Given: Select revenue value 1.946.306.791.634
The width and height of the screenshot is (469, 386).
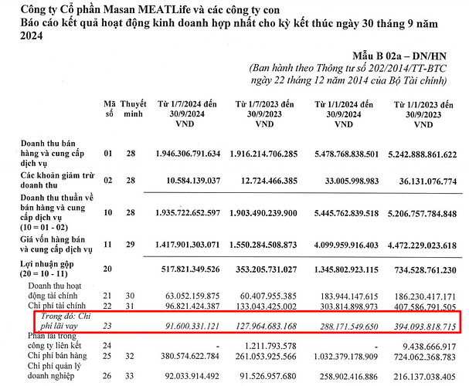Looking at the screenshot, I should tap(188, 154).
